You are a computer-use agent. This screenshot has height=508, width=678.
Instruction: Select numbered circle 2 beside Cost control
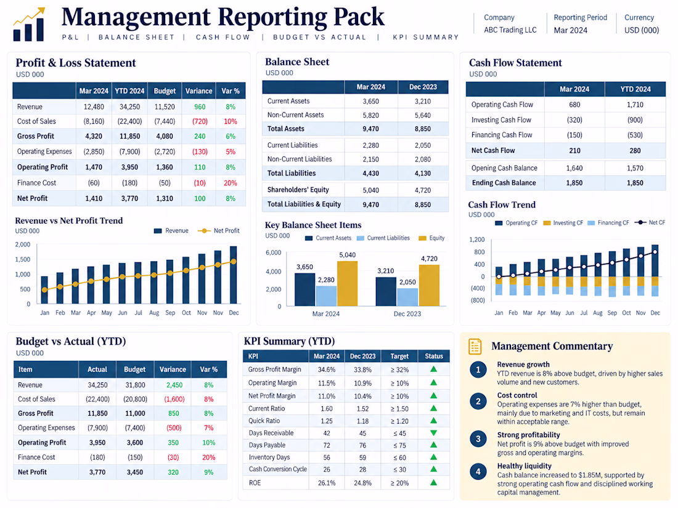click(478, 401)
